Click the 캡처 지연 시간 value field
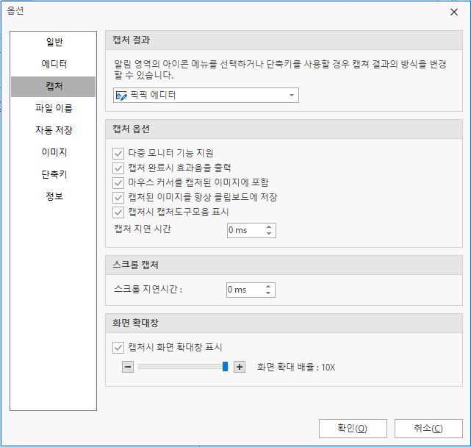 (245, 230)
